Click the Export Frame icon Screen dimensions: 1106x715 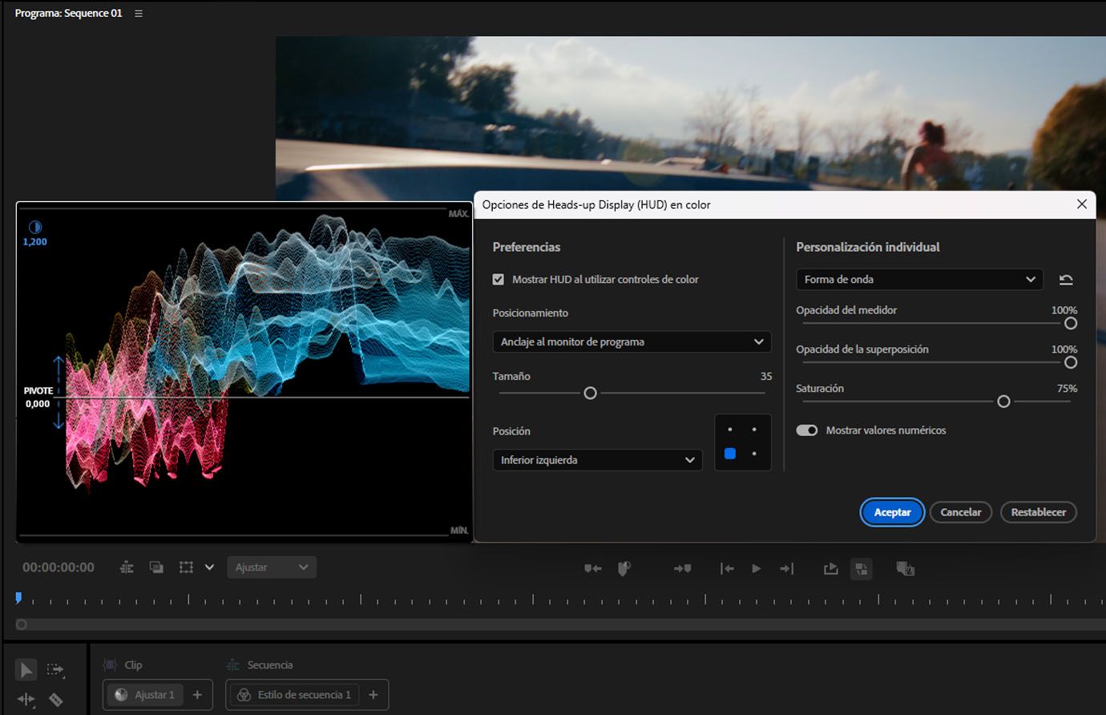tap(830, 568)
